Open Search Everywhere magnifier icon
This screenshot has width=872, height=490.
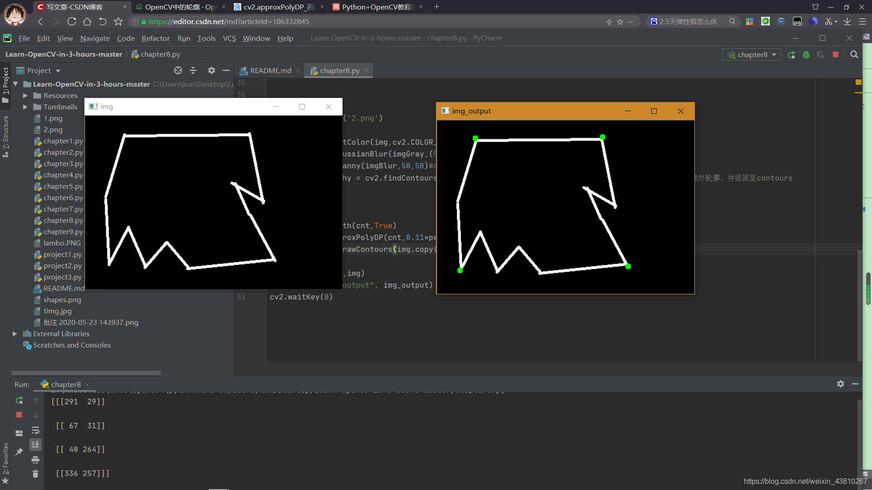click(x=854, y=54)
